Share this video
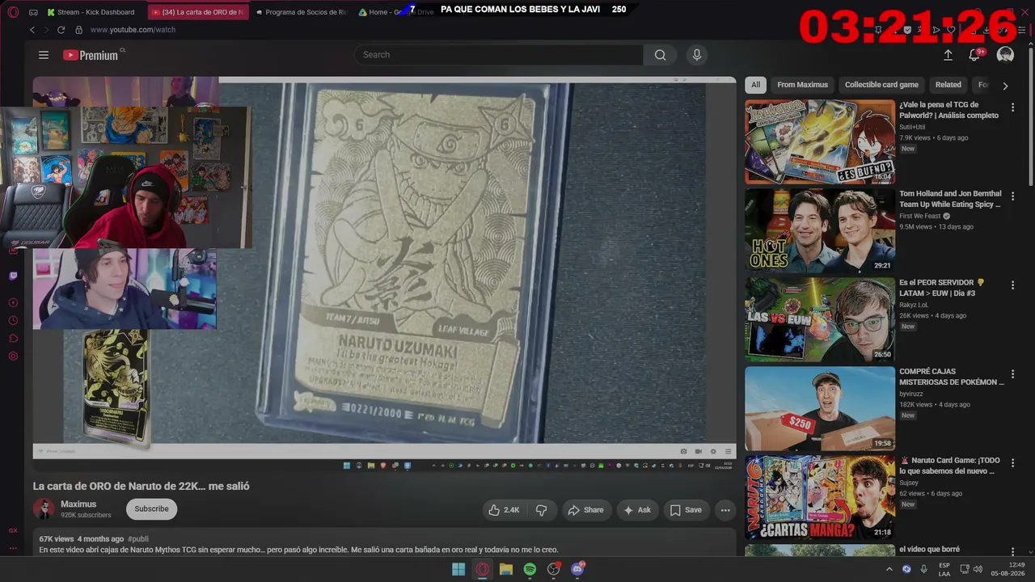The width and height of the screenshot is (1035, 582). click(585, 510)
